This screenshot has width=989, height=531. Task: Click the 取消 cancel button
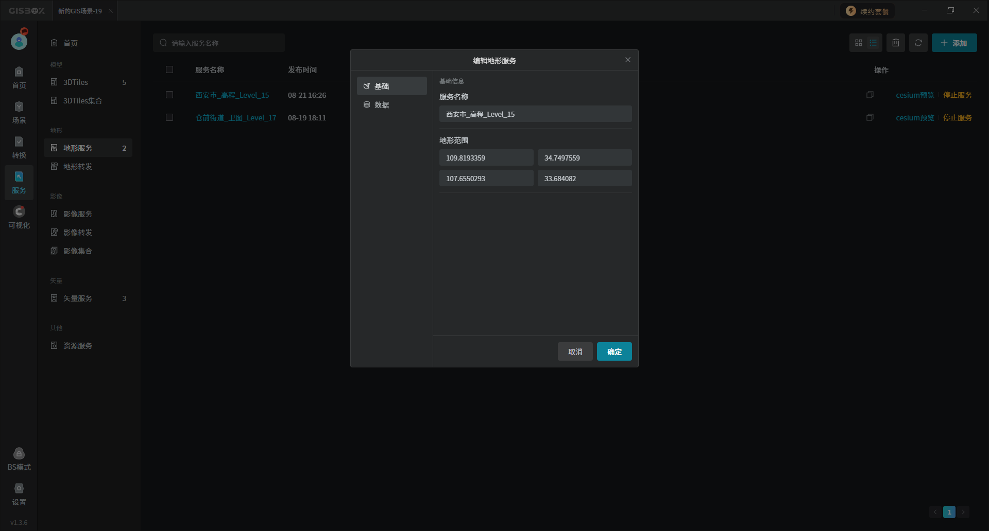click(575, 352)
